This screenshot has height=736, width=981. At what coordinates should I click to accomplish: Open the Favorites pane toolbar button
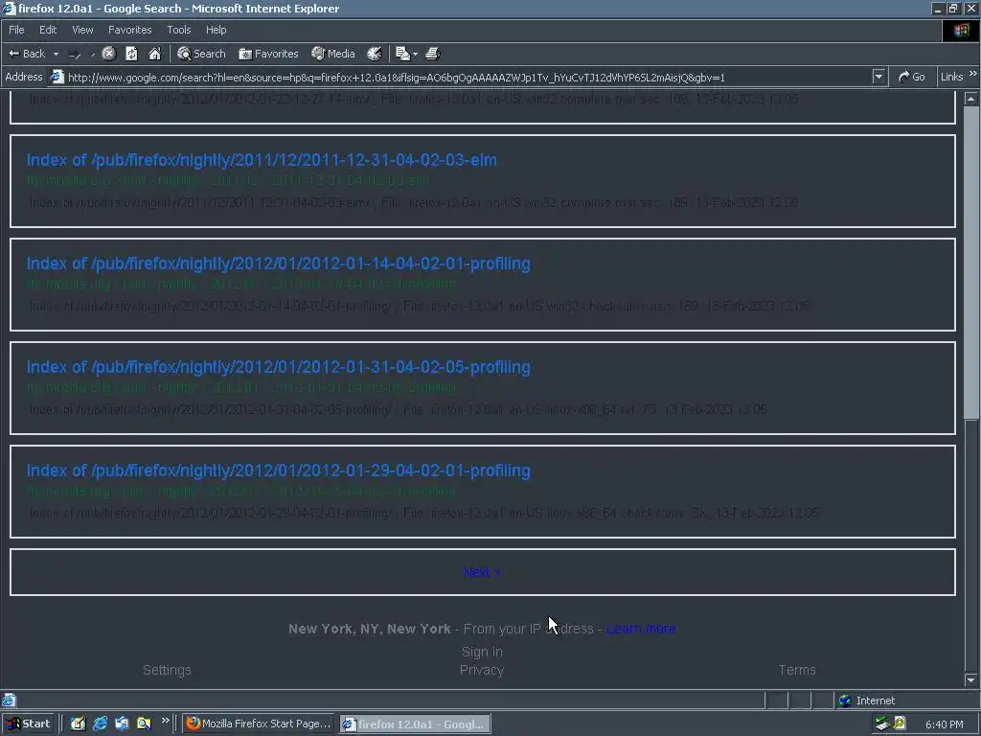tap(268, 54)
